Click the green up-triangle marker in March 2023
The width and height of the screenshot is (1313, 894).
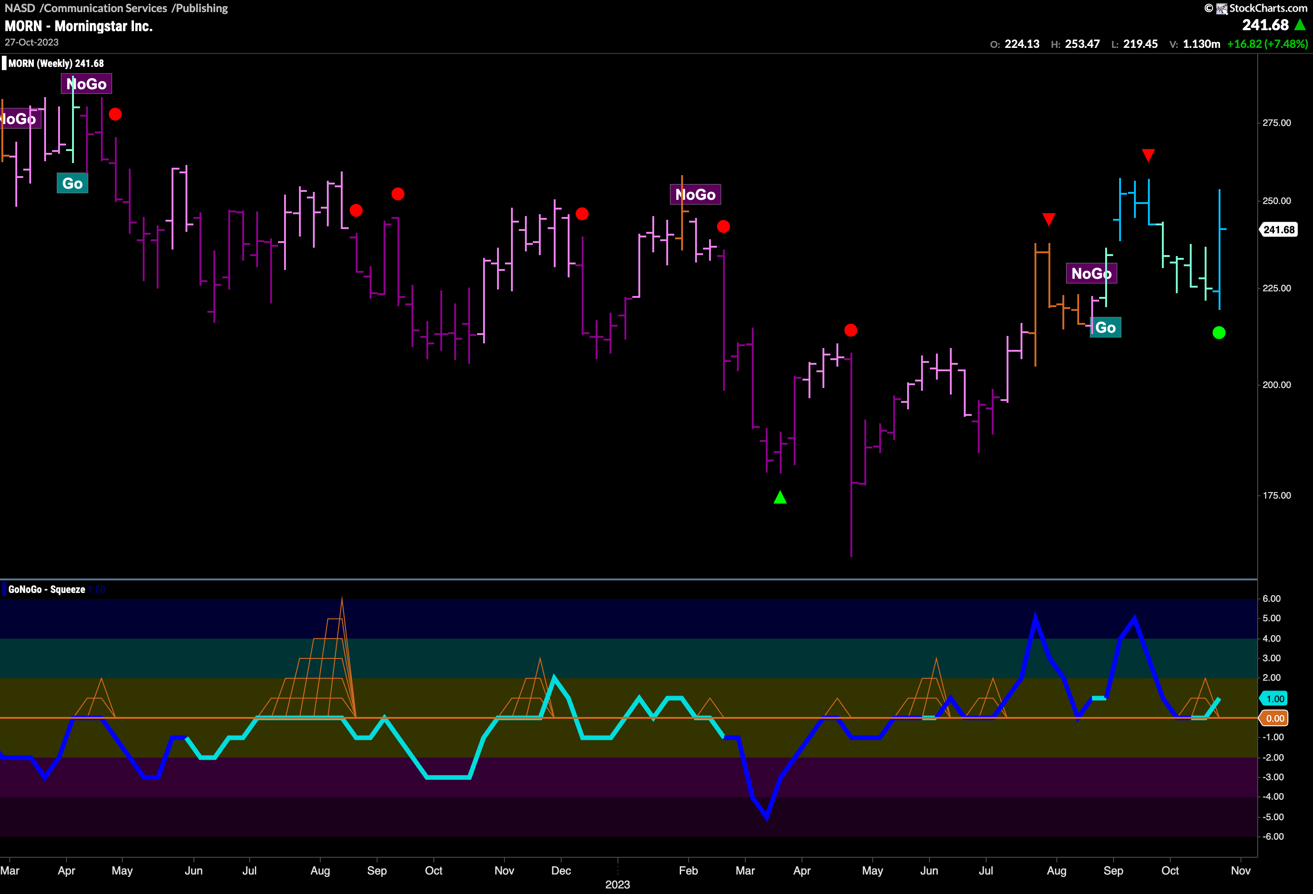click(780, 498)
